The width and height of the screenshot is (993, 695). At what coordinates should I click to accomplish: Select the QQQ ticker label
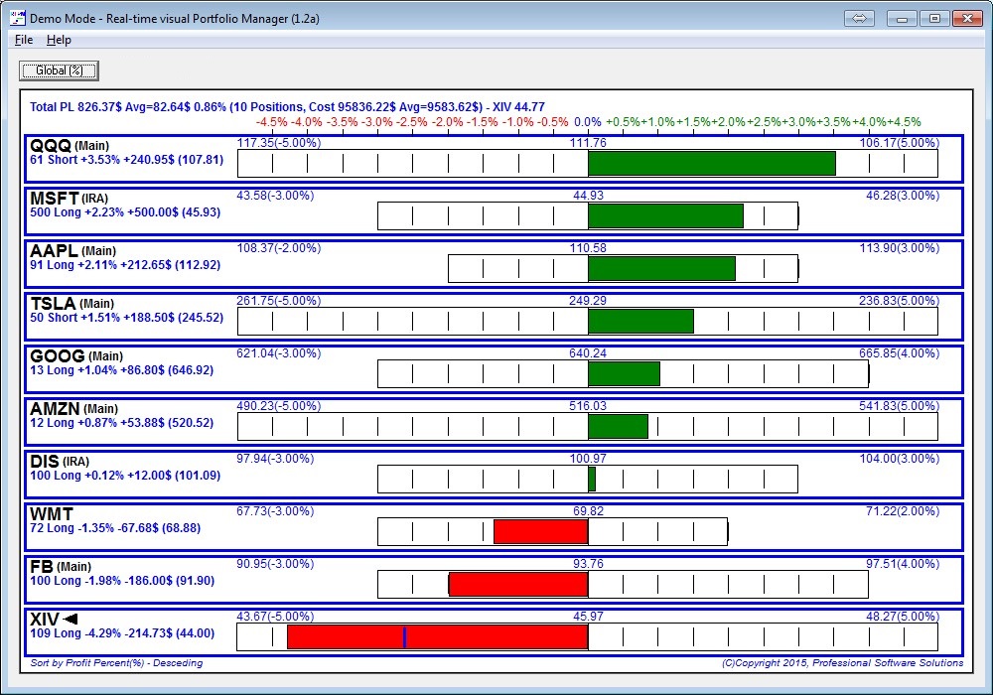51,146
